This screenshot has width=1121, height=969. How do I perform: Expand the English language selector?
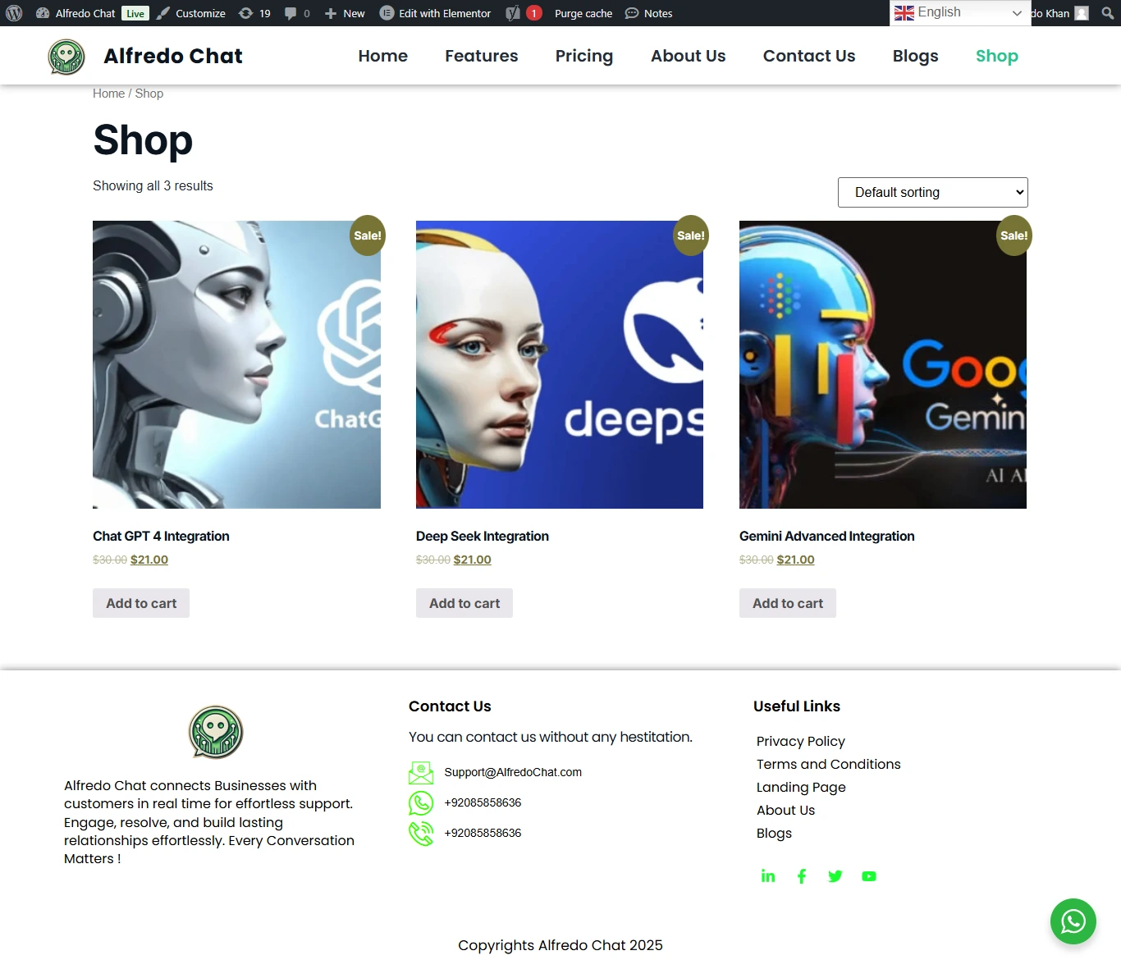pyautogui.click(x=960, y=12)
